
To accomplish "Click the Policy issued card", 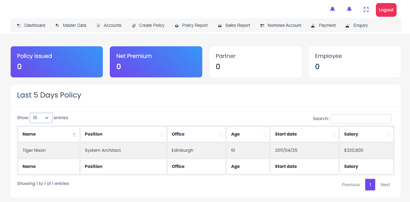I will click(57, 62).
